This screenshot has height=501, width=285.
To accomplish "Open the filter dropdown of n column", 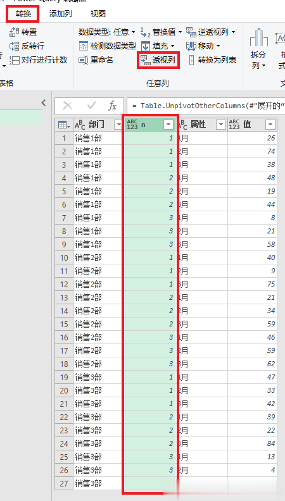I will (168, 125).
